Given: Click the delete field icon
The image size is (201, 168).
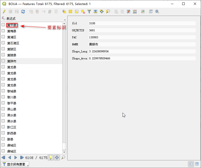Looking at the screenshot, I should (122, 12).
